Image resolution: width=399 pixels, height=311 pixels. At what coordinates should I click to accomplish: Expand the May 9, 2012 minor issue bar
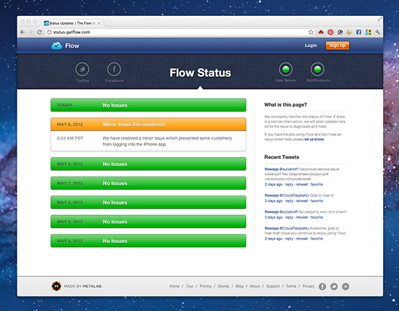click(148, 124)
